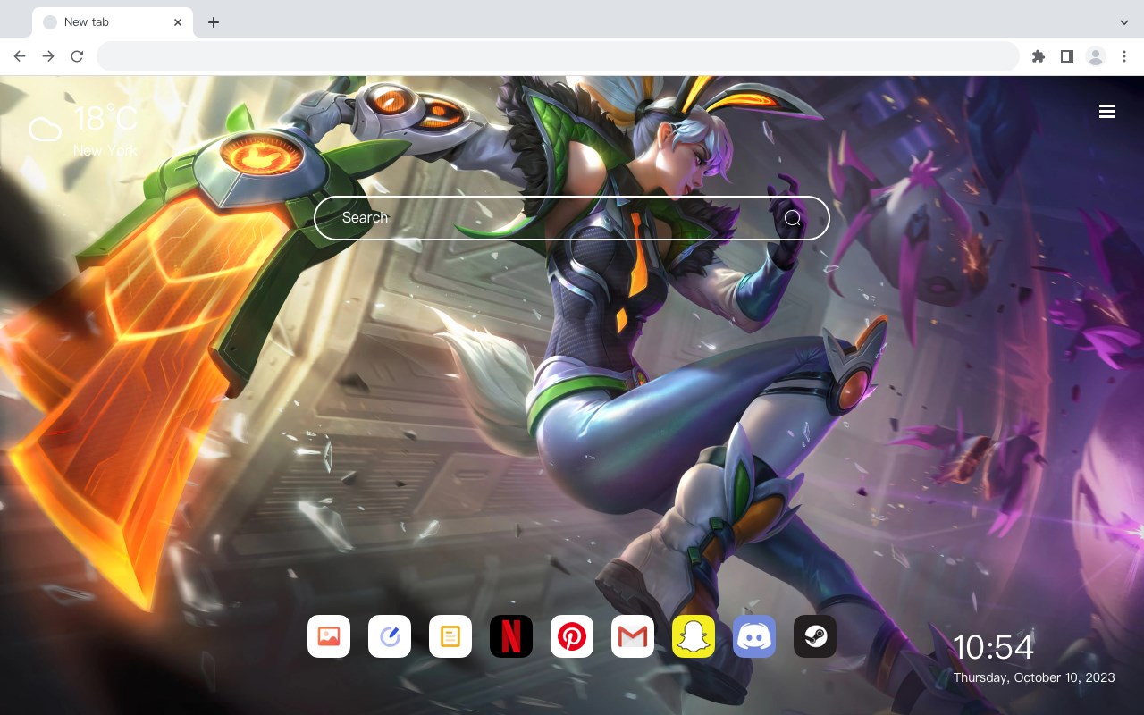Click the 18°C temperature reading
Viewport: 1144px width, 715px height.
[x=105, y=118]
